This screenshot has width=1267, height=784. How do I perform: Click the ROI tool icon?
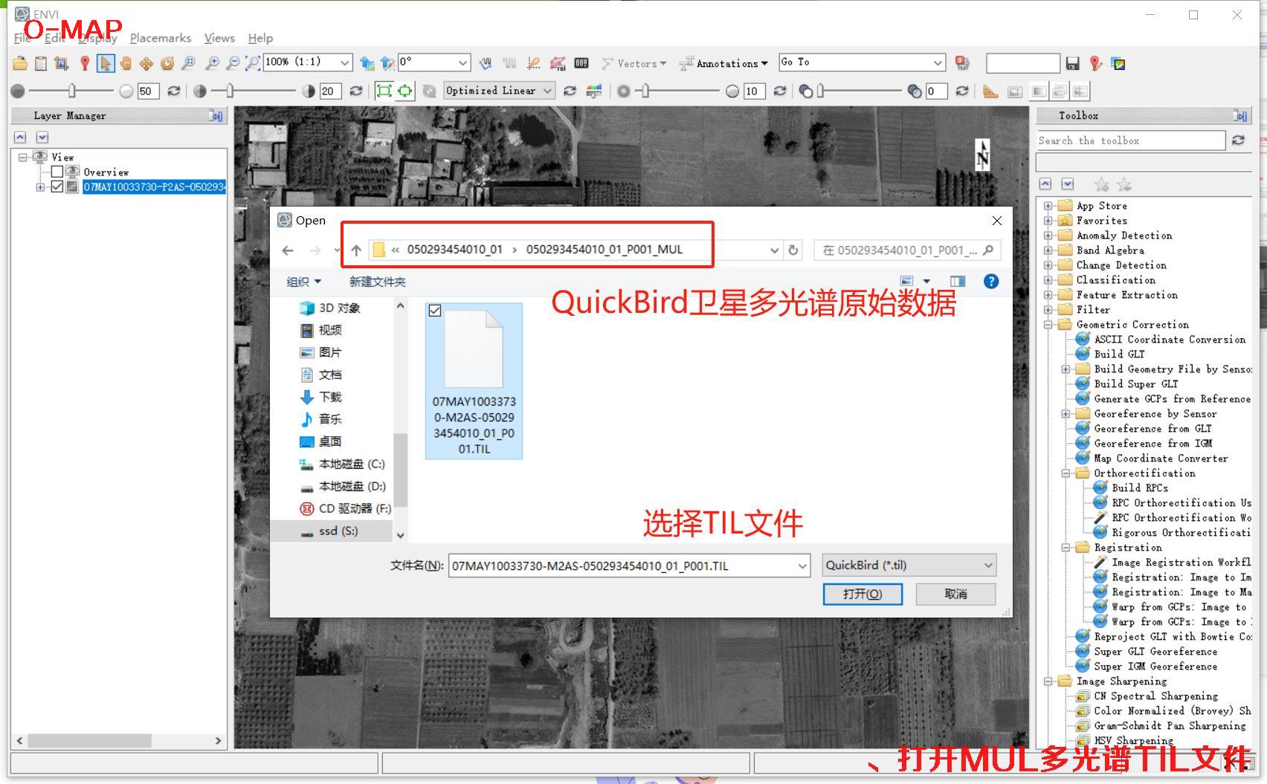point(557,63)
